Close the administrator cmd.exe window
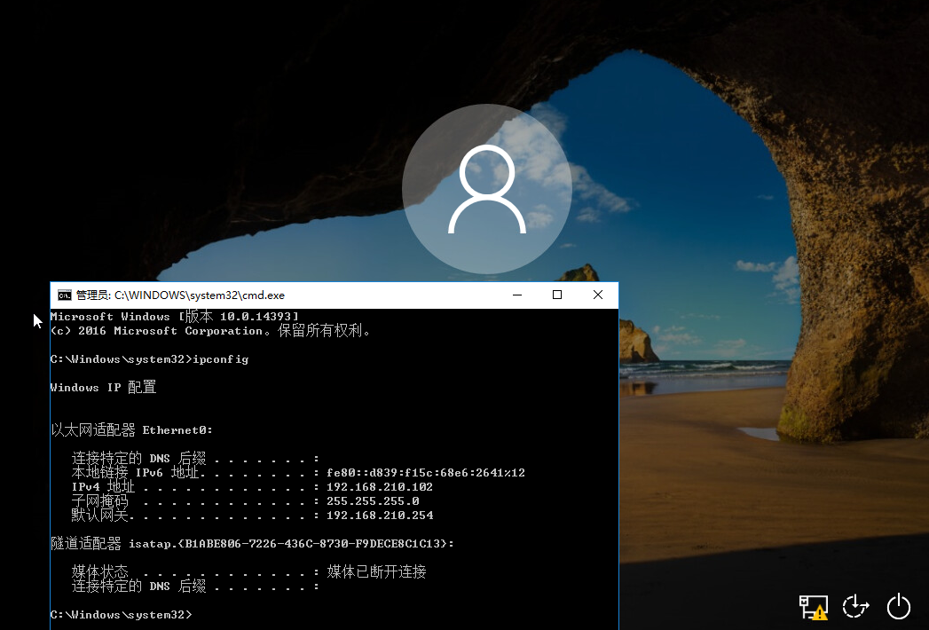The image size is (929, 630). 598,295
